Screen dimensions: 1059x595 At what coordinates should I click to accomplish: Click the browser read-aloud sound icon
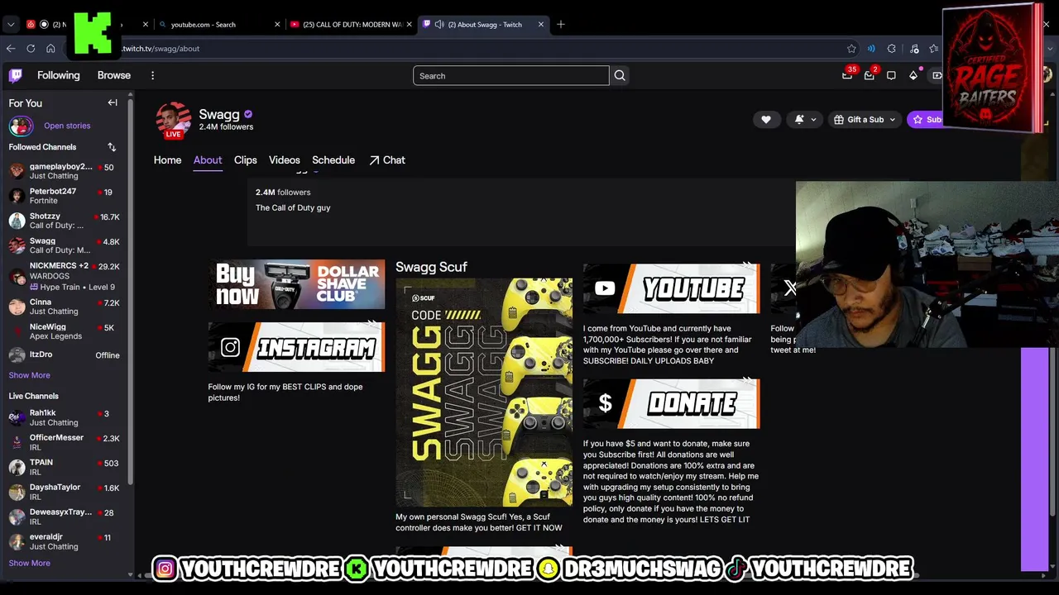pyautogui.click(x=871, y=49)
